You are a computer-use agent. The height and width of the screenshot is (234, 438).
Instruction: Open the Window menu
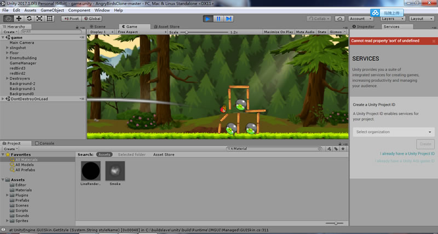[x=102, y=10]
